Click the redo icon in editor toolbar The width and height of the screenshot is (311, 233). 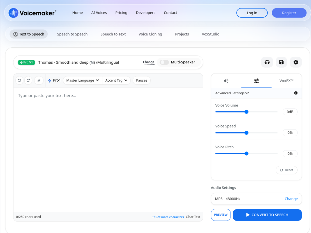(x=28, y=80)
